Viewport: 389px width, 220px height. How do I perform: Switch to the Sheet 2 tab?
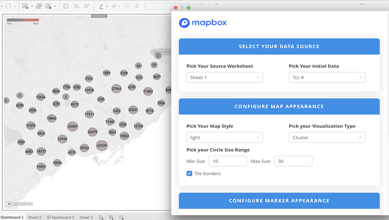tap(35, 217)
